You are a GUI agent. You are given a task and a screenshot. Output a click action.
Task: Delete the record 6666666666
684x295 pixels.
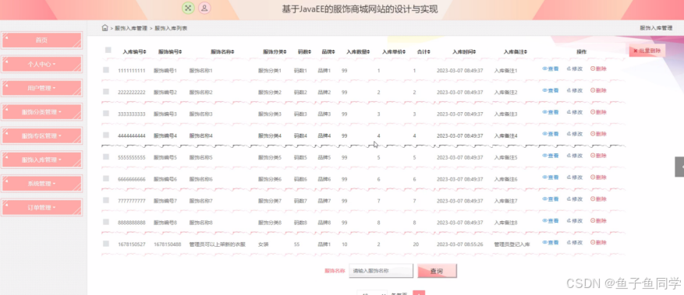coord(598,177)
